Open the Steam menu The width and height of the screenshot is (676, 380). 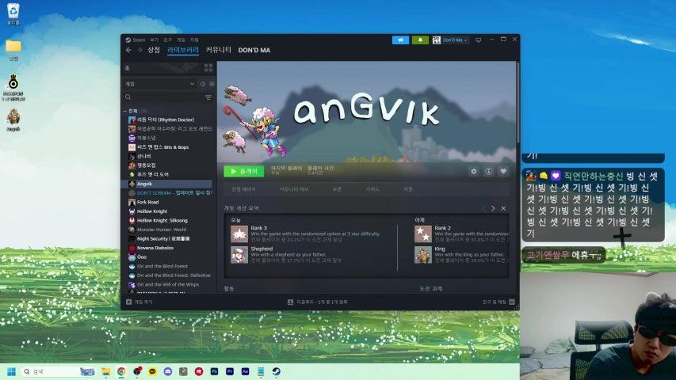click(136, 40)
